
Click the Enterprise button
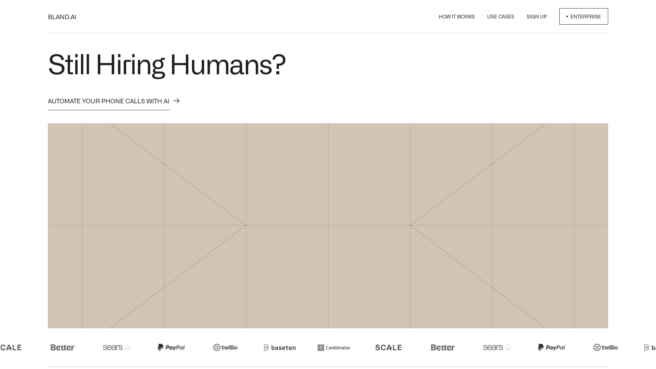584,16
